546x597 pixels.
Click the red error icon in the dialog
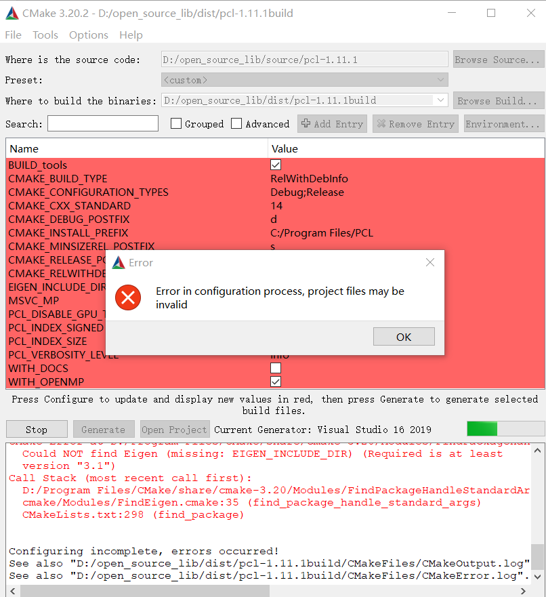[x=128, y=297]
